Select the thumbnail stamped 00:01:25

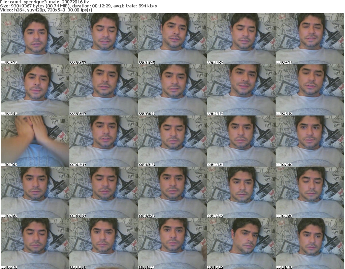click(172, 39)
